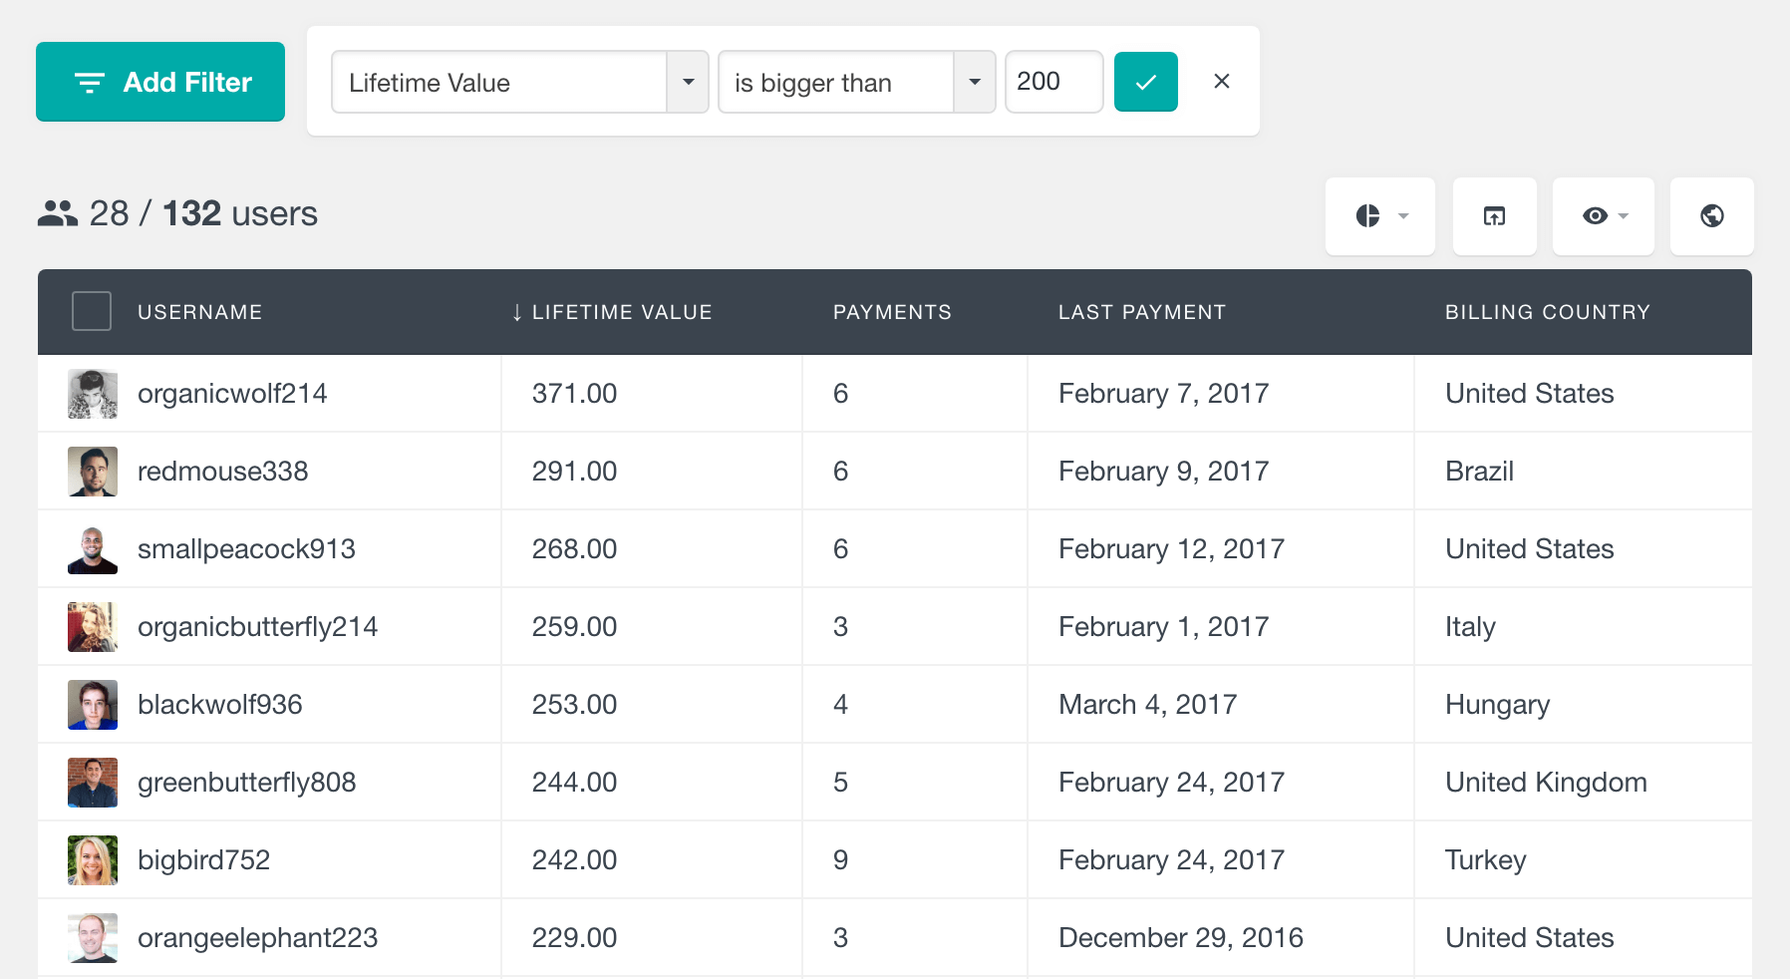
Task: Click the date December 29, 2016
Action: tap(1181, 938)
